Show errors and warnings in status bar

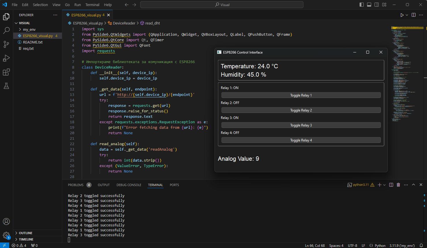coord(19,245)
